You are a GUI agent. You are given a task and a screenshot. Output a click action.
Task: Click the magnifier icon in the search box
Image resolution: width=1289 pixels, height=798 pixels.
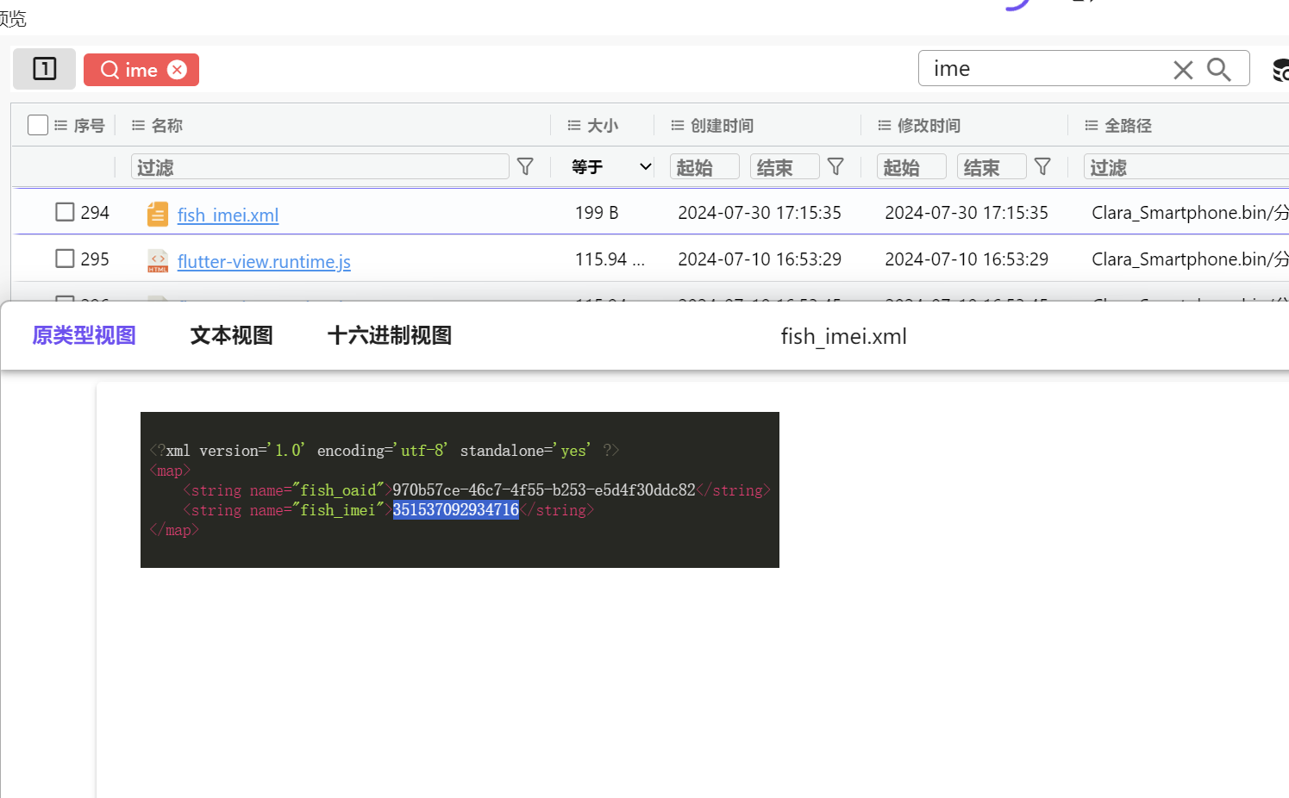pos(1218,69)
